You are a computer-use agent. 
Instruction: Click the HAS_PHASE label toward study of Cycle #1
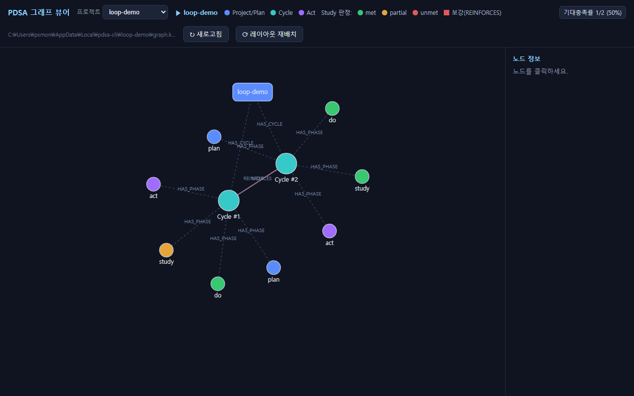(x=198, y=221)
